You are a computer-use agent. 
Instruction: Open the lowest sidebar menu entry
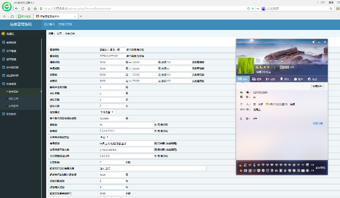click(x=20, y=114)
